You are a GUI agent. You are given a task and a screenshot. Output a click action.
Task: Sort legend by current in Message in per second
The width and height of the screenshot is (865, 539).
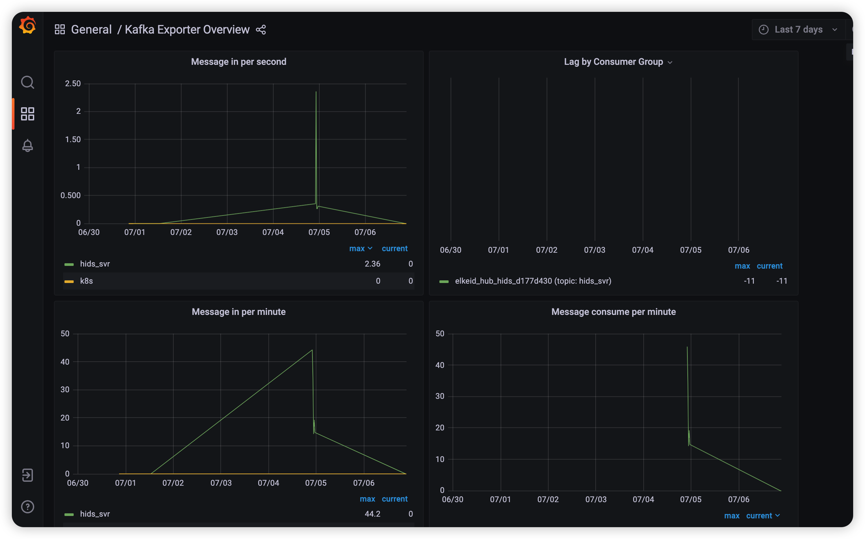coord(394,248)
